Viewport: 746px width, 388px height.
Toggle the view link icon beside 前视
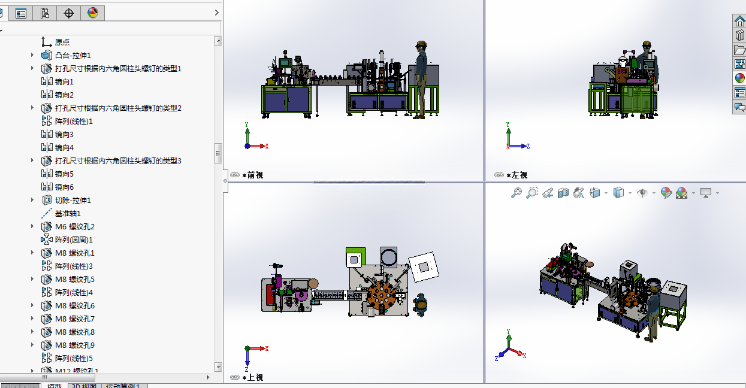[235, 175]
